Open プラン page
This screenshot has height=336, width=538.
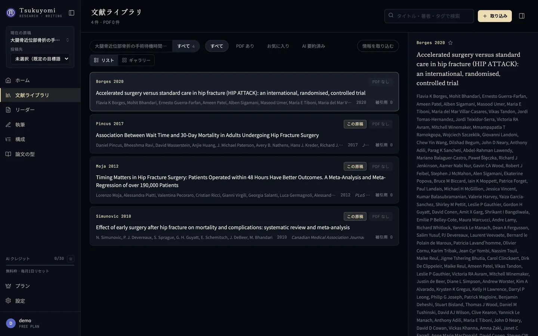(40, 286)
